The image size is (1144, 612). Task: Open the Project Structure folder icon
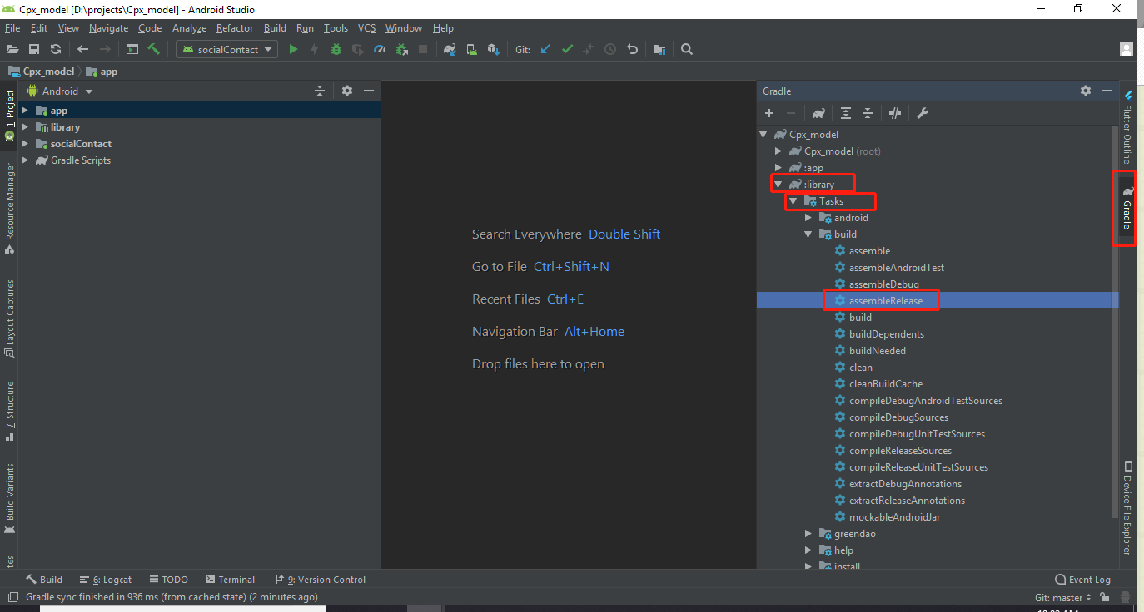659,49
